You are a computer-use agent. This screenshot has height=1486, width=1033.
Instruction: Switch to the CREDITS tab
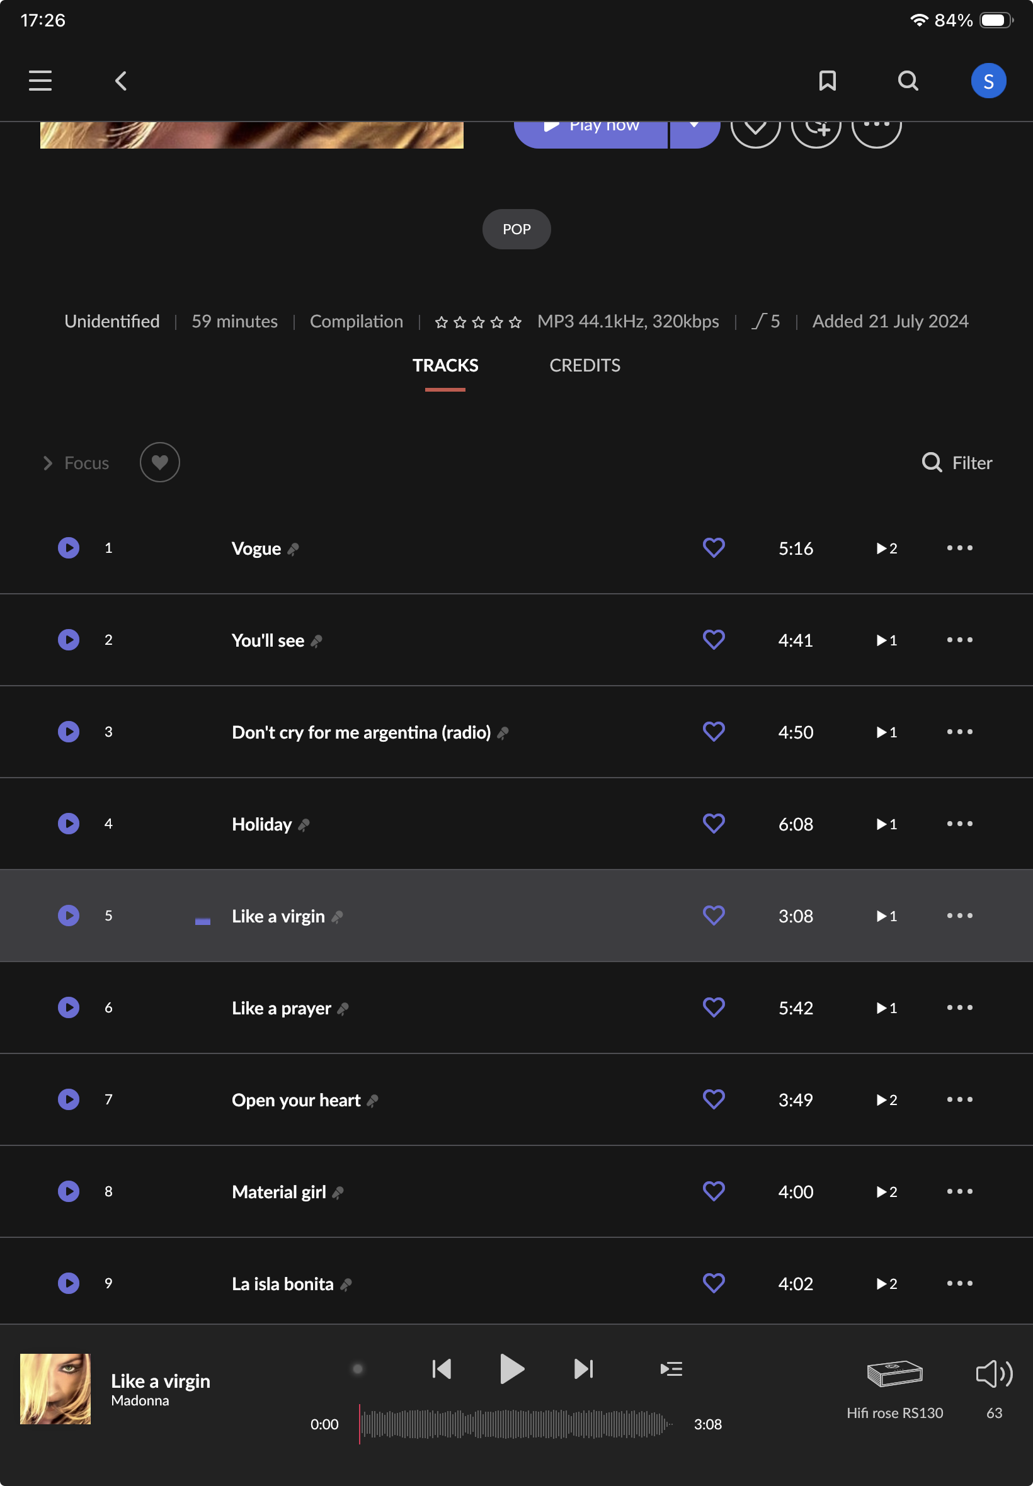tap(585, 365)
